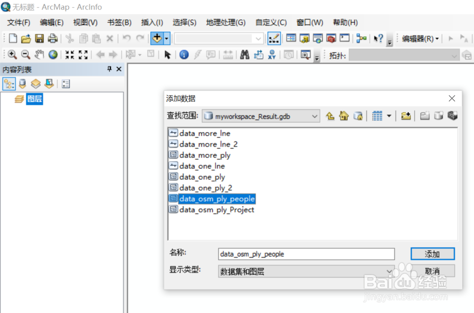Viewport: 474px width, 313px height.
Task: Click the 取消 Cancel button
Action: coord(432,271)
